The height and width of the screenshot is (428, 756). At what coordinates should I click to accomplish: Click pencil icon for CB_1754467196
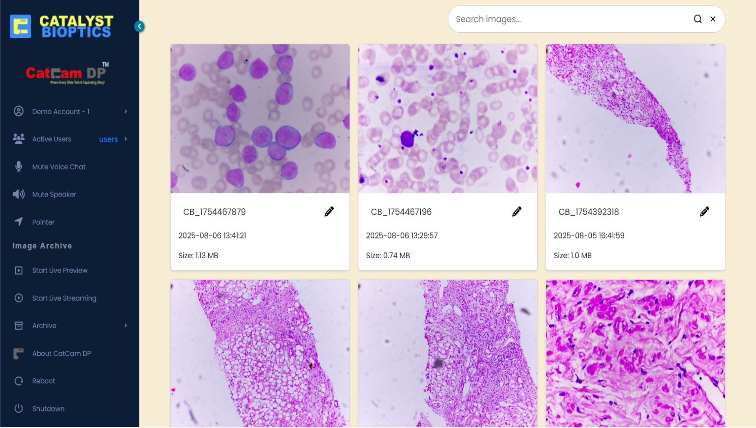pyautogui.click(x=516, y=212)
